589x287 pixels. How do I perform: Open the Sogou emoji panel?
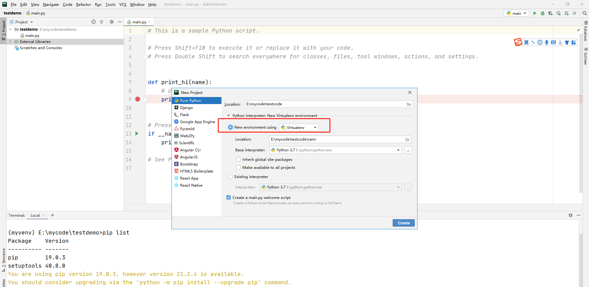point(540,42)
